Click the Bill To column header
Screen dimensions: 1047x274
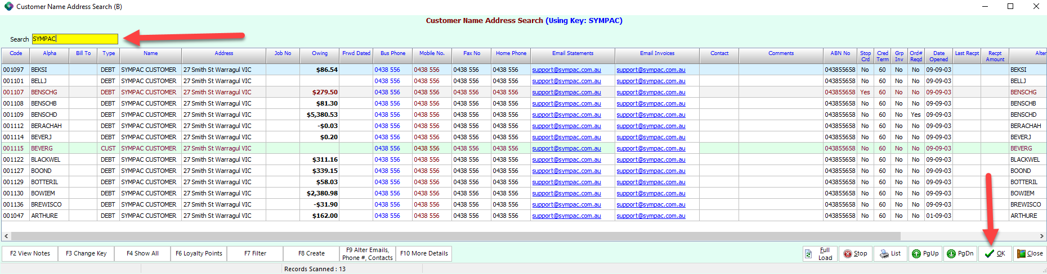click(83, 56)
